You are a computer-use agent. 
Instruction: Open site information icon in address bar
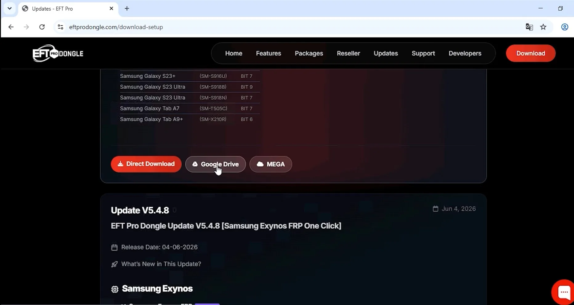(61, 27)
